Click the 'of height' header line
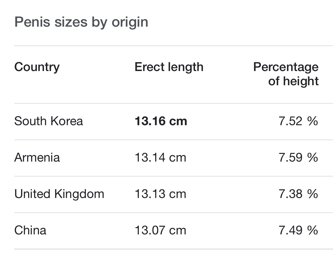This screenshot has width=333, height=256. [x=293, y=81]
